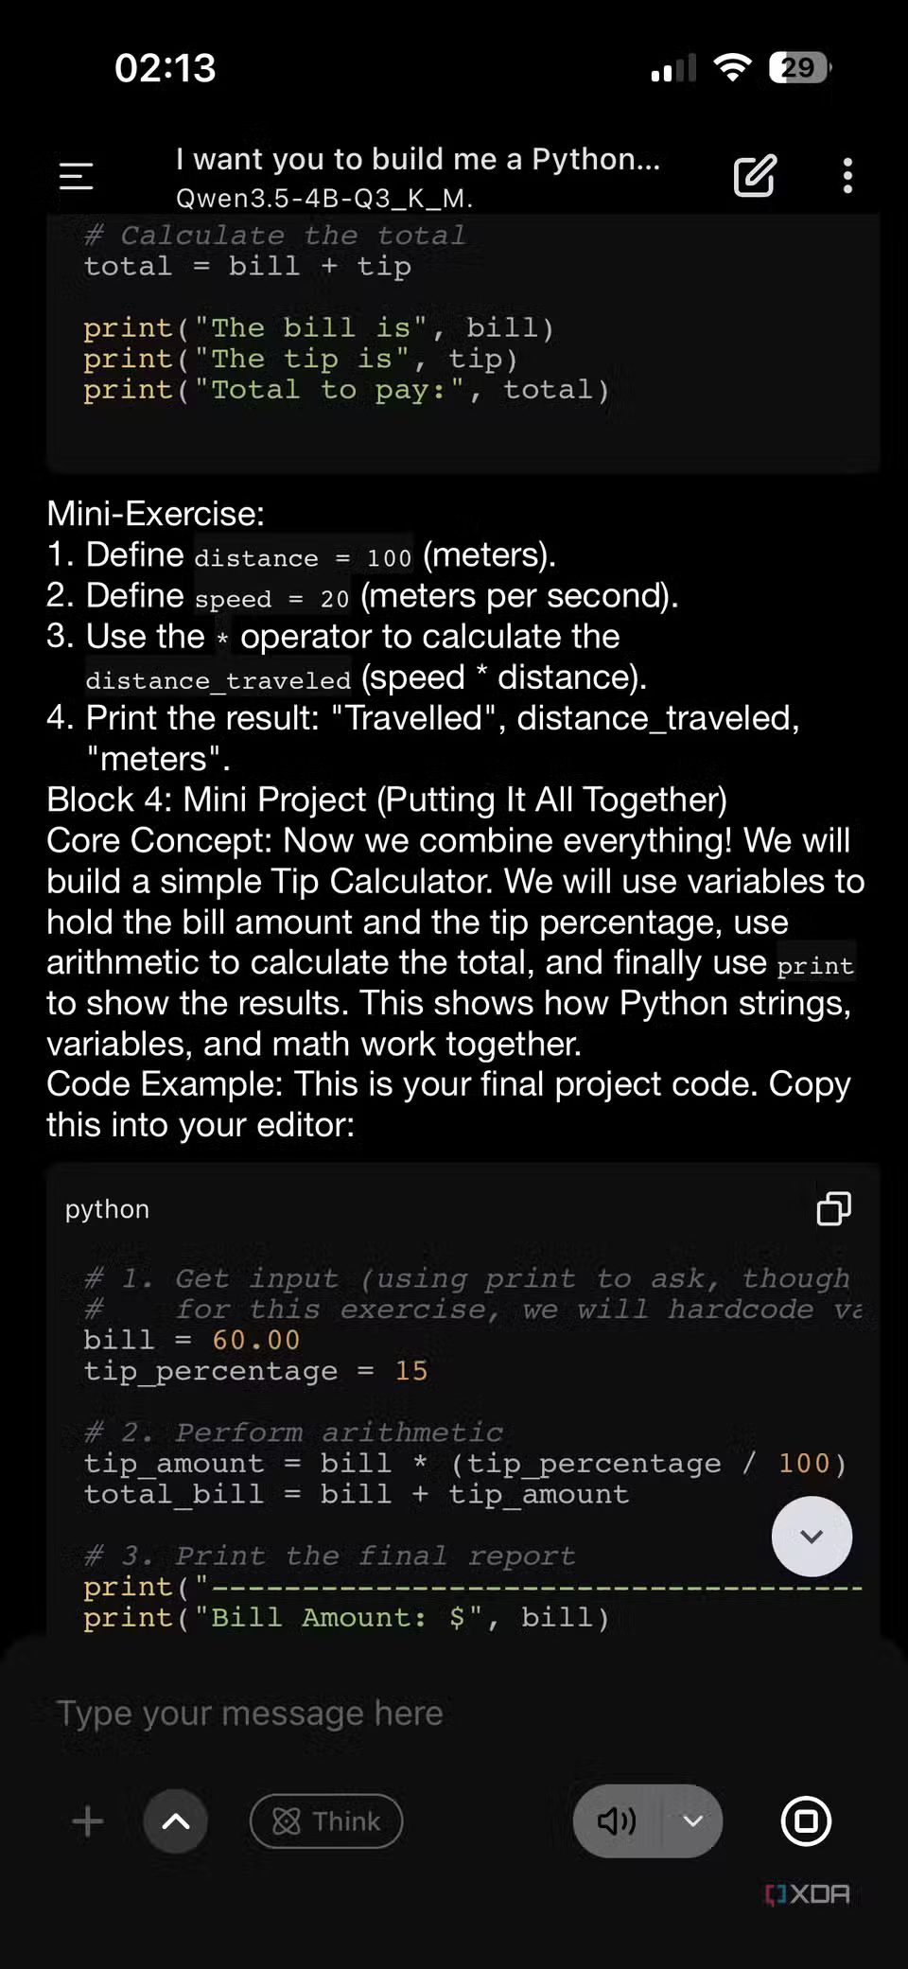
Task: Tap the 'Block 4: Mini Project' heading
Action: [387, 800]
